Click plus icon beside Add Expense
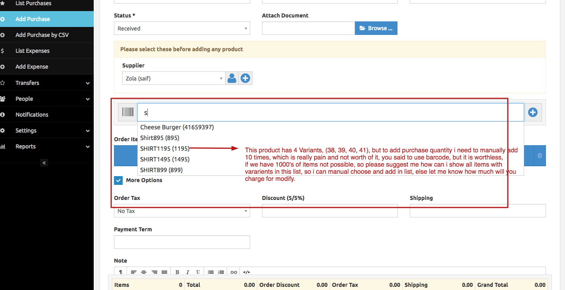Image resolution: width=565 pixels, height=290 pixels. [x=2, y=67]
